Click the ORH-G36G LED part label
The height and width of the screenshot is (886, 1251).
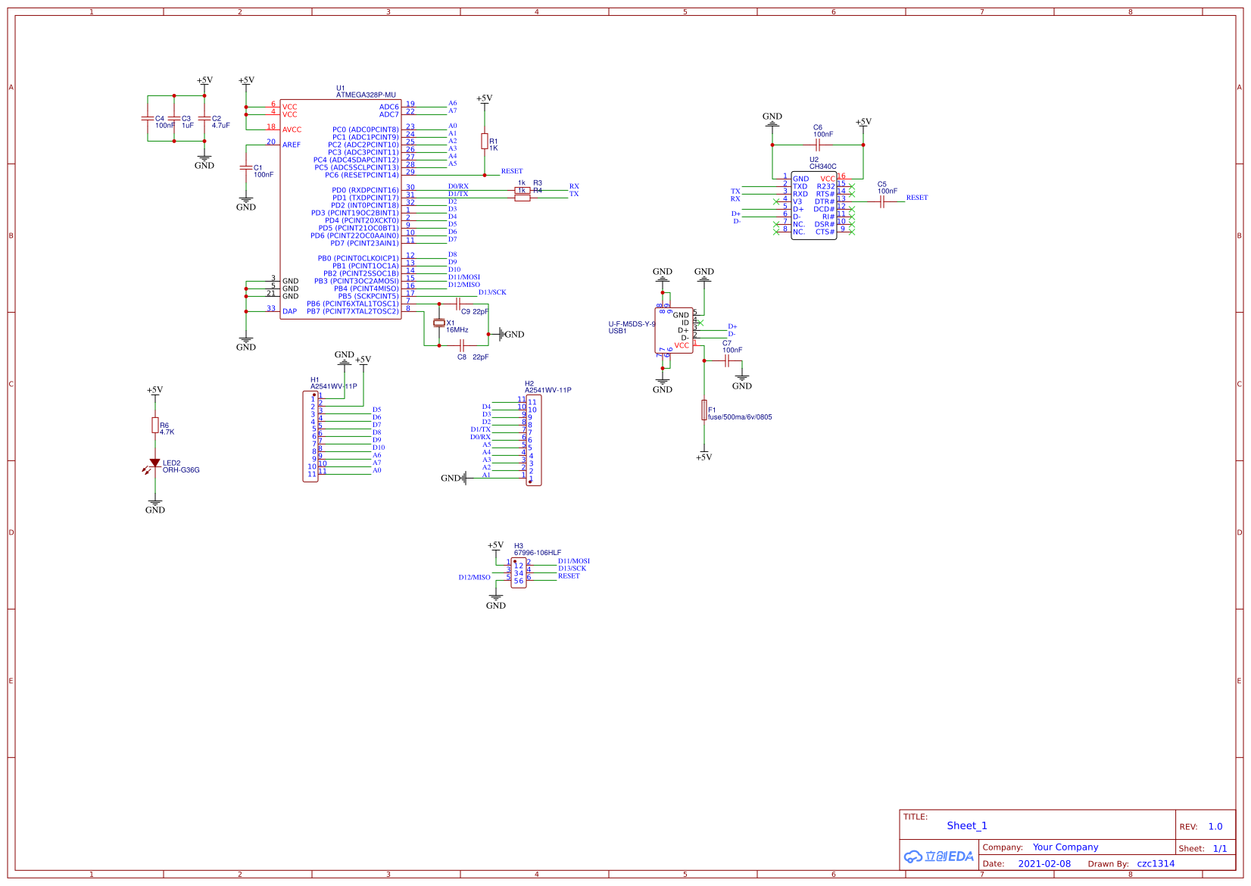181,470
